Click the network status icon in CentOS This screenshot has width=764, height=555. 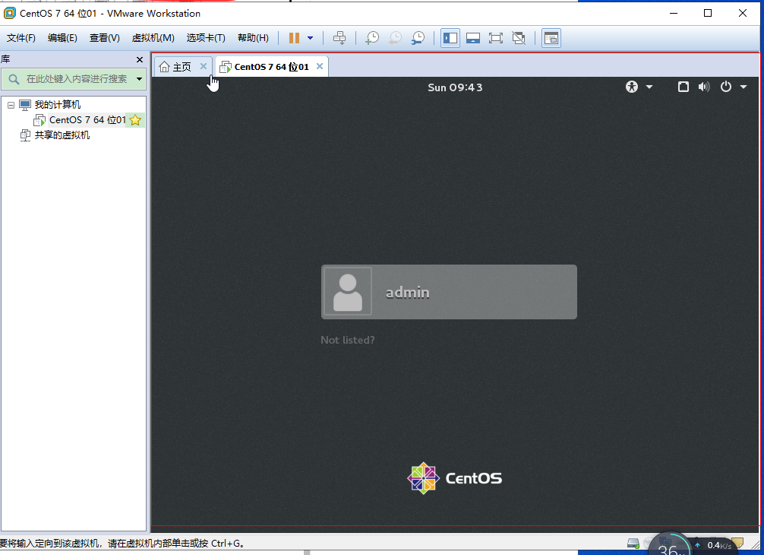coord(683,87)
